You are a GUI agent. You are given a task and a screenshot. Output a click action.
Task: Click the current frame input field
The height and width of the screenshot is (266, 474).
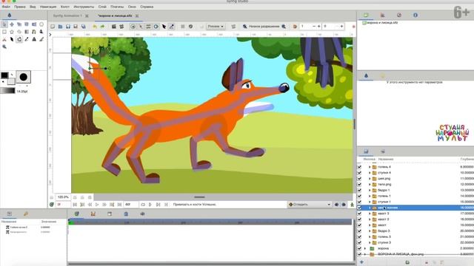(63, 205)
